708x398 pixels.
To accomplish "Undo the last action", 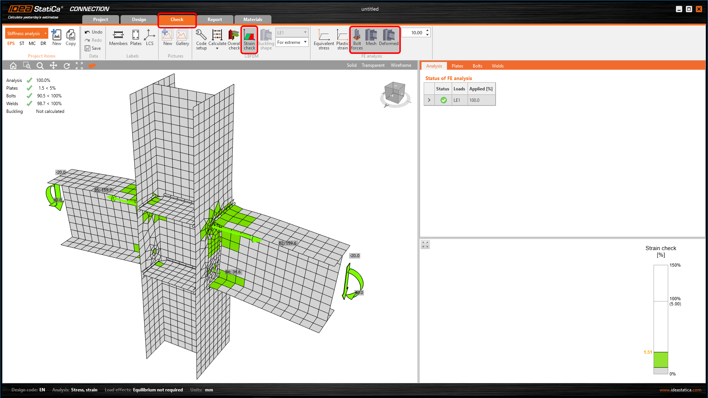I will (x=94, y=32).
